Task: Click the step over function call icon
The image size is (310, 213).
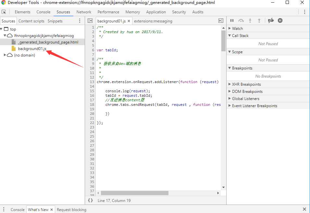Action: pyautogui.click(x=241, y=20)
